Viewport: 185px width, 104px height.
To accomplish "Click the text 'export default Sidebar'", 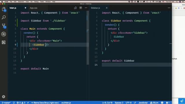I will pyautogui.click(x=118, y=61).
